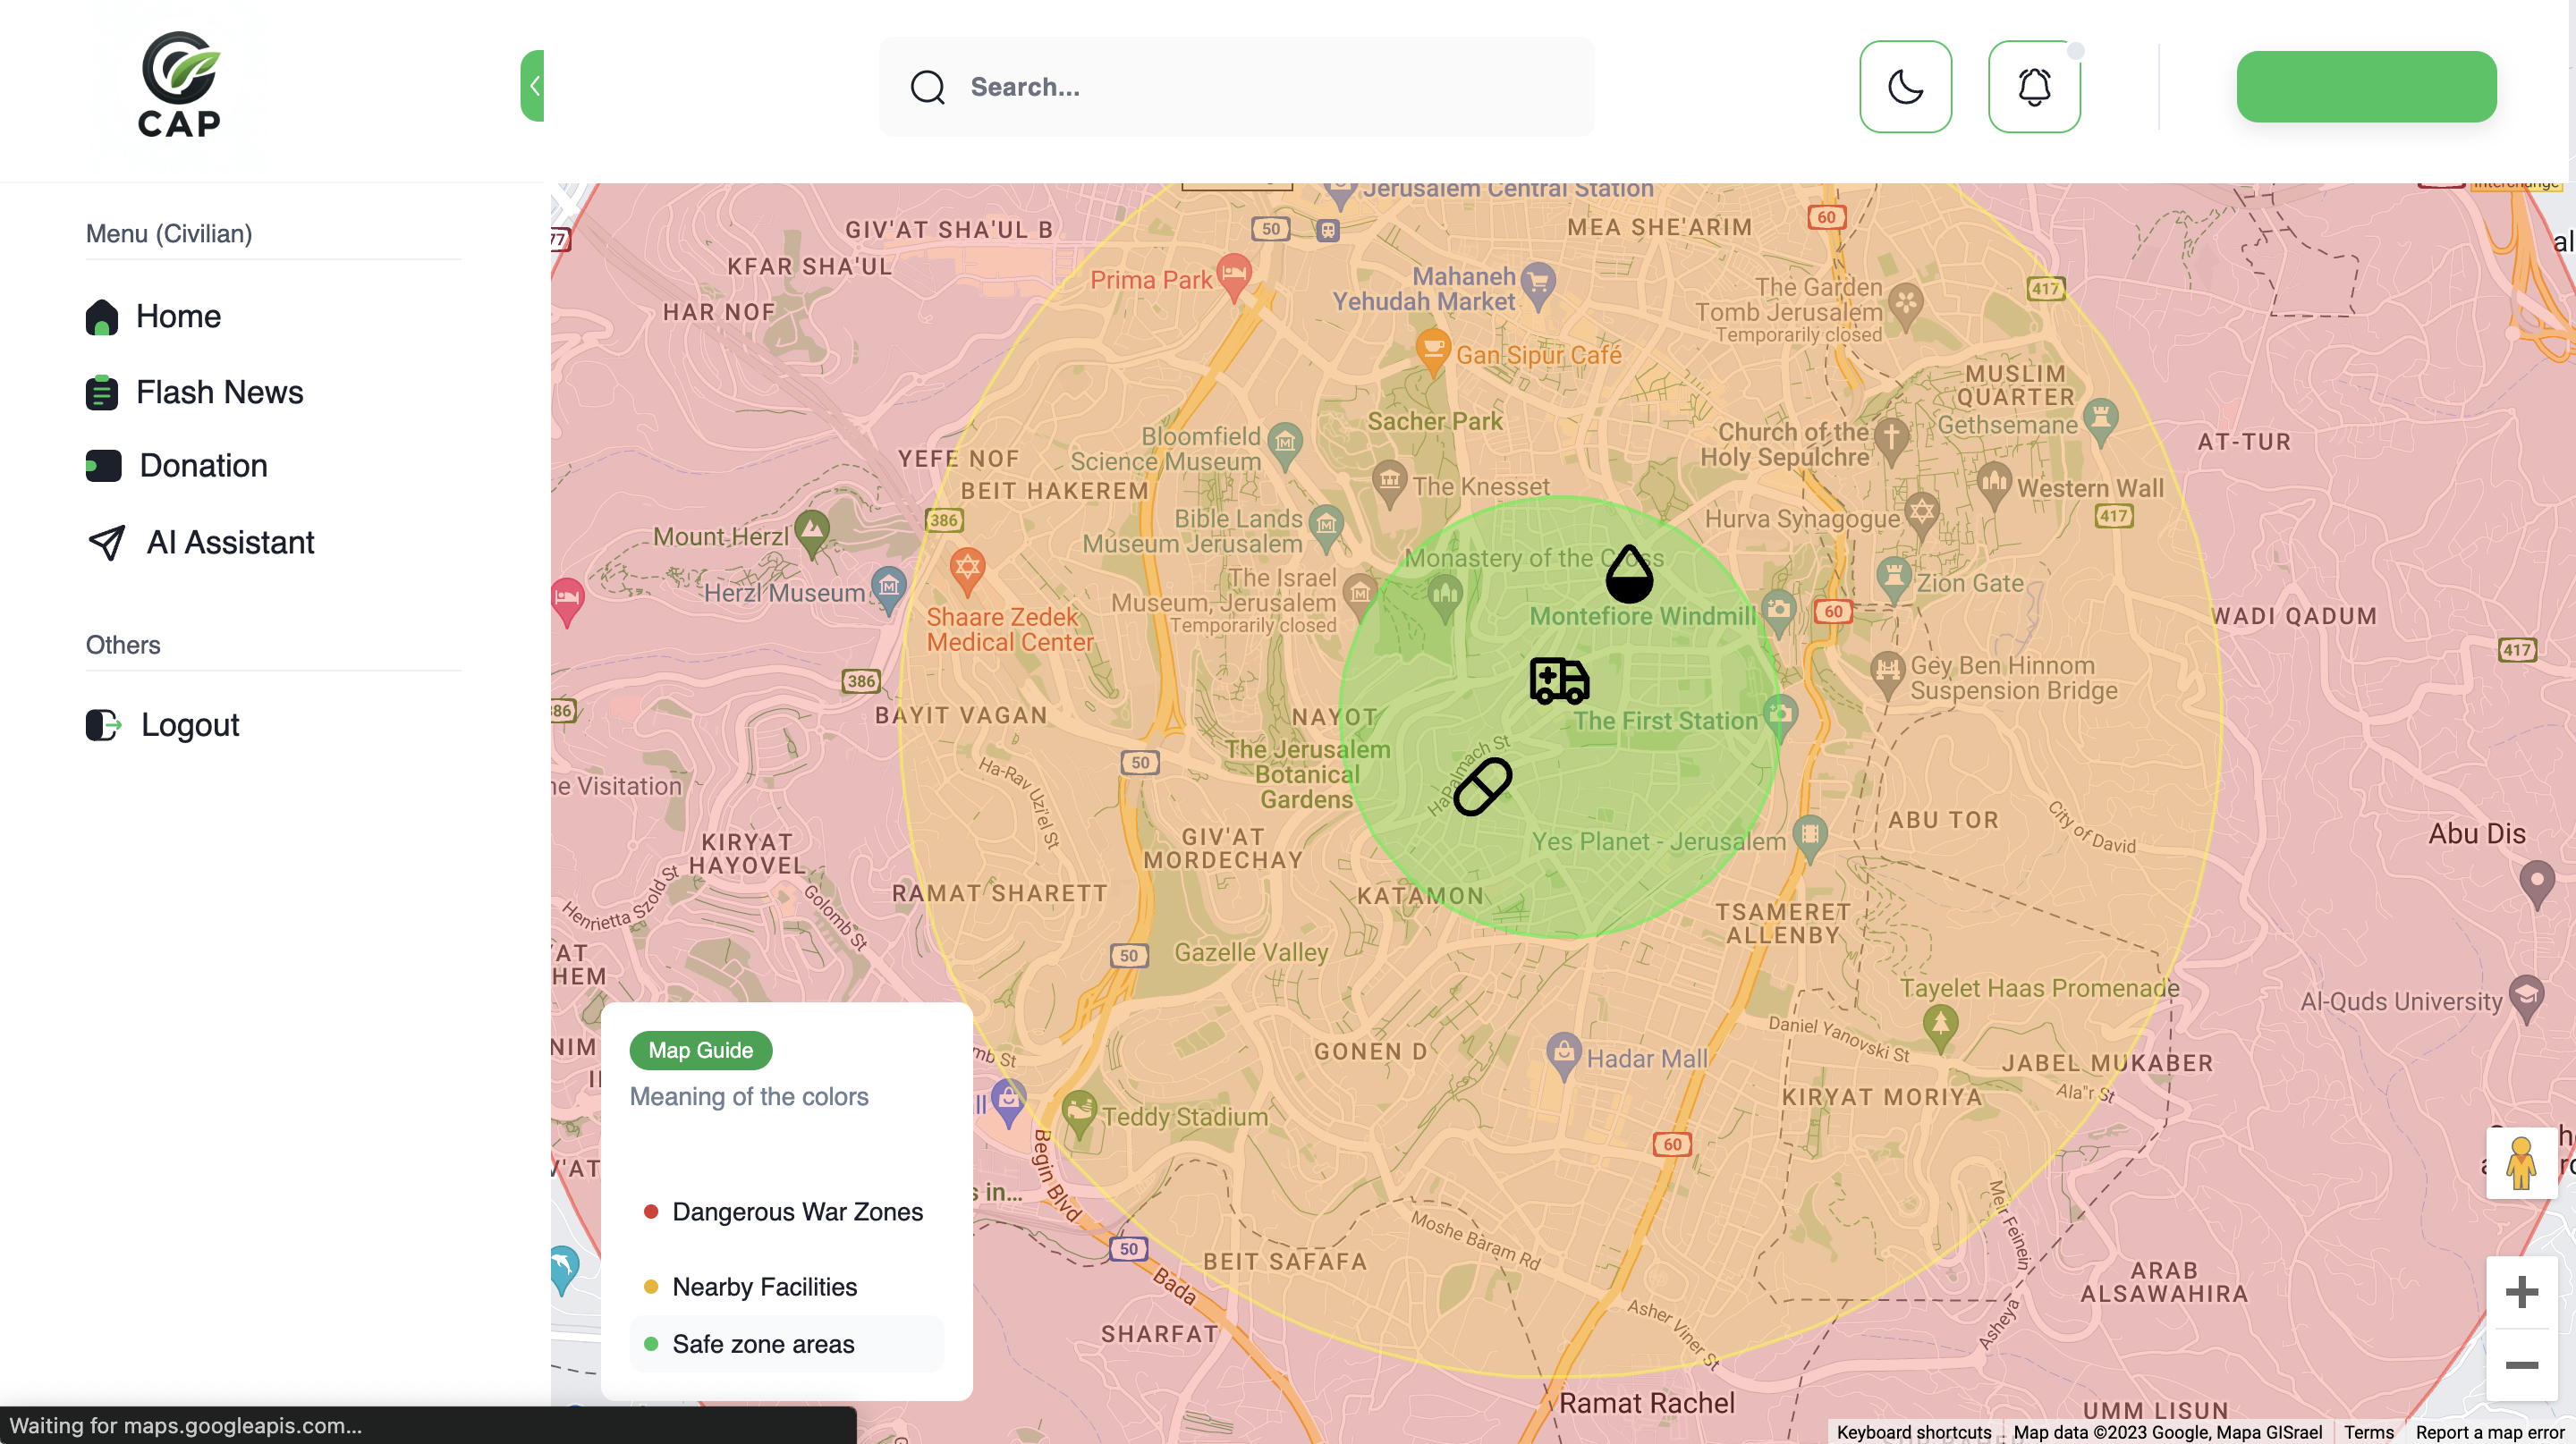Image resolution: width=2576 pixels, height=1444 pixels.
Task: Open the AI Assistant page
Action: tap(230, 543)
